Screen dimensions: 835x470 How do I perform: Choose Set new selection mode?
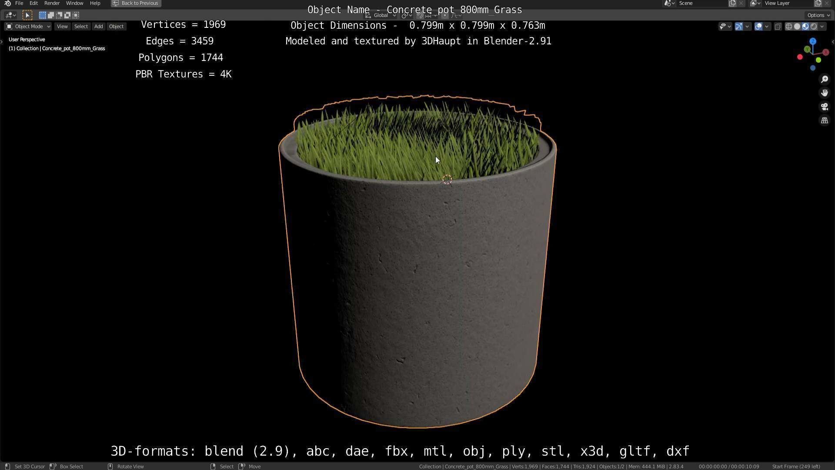42,15
